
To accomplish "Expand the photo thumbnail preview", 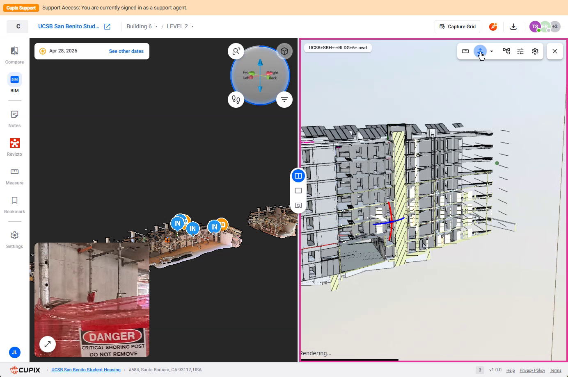I will click(x=48, y=344).
